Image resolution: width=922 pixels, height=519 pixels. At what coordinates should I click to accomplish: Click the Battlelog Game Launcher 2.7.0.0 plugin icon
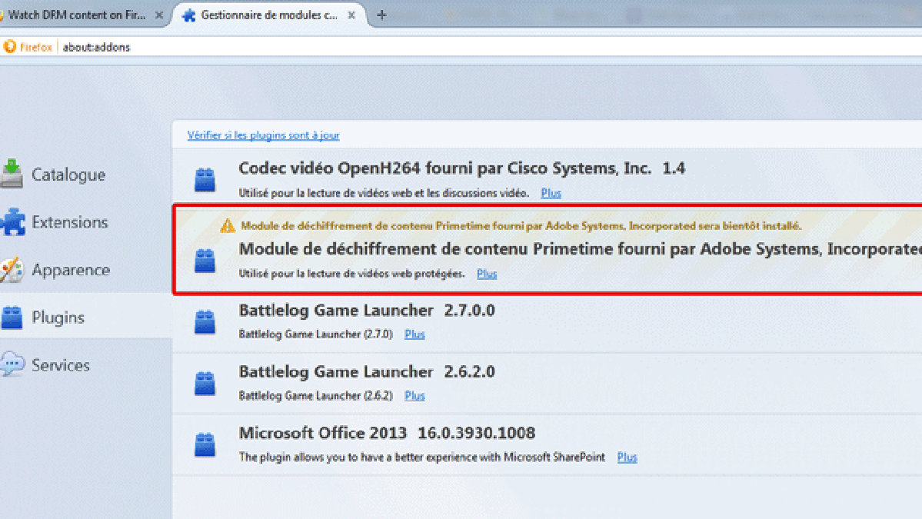click(205, 321)
